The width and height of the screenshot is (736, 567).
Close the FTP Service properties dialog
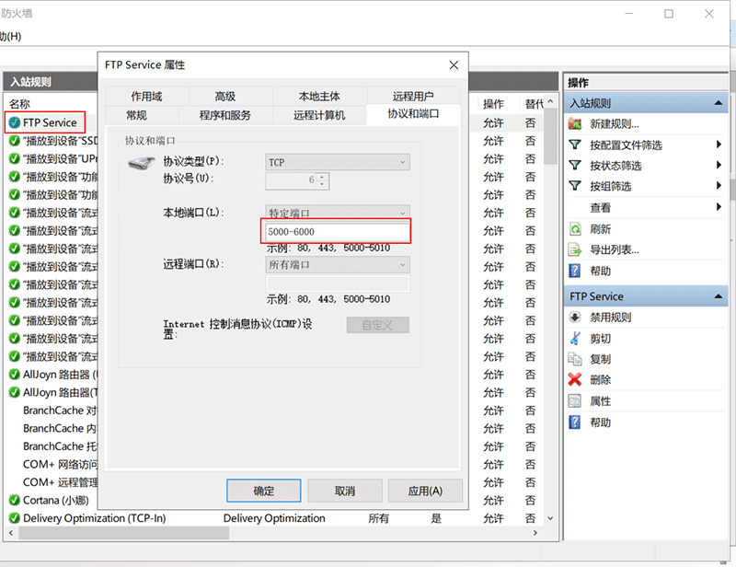(x=454, y=64)
